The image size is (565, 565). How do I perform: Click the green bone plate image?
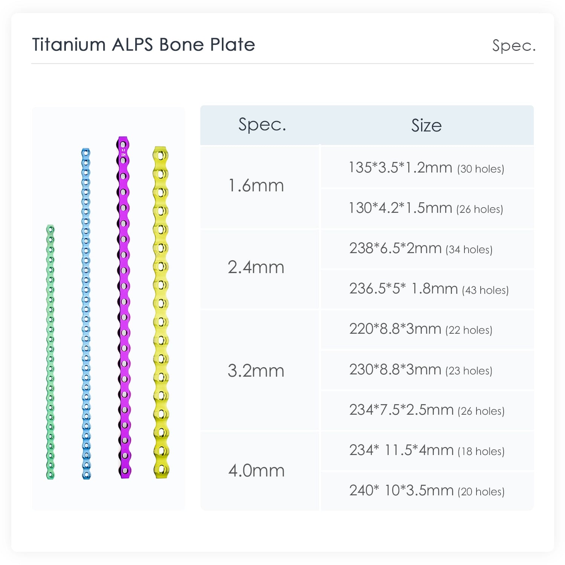(50, 352)
